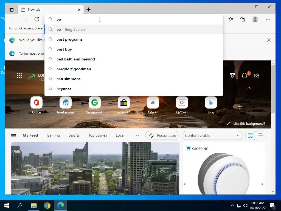Open the Favorites star icon
The image size is (281, 211).
(231, 19)
